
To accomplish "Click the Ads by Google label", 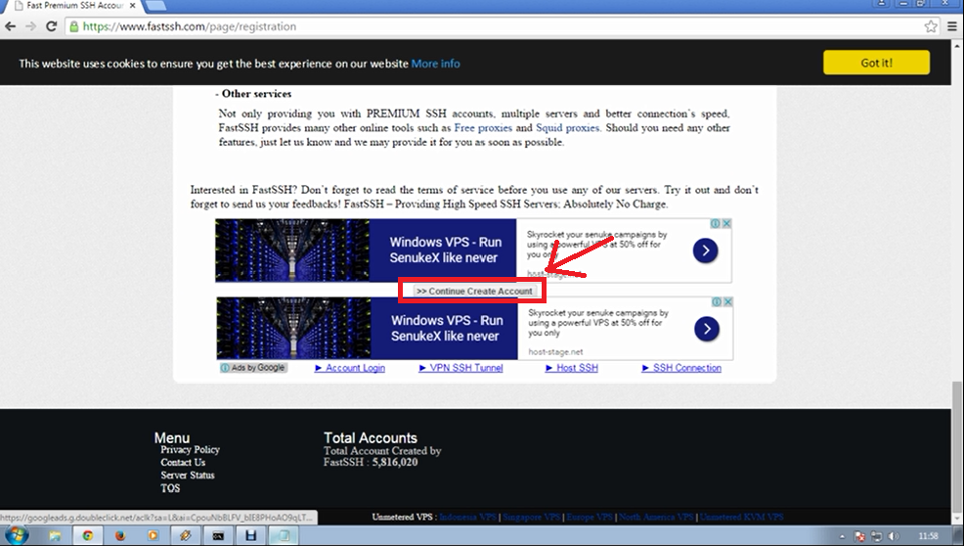I will [254, 368].
